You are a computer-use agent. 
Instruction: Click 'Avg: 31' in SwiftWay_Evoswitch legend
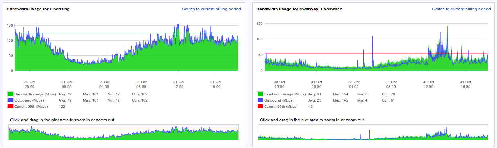coord(315,94)
